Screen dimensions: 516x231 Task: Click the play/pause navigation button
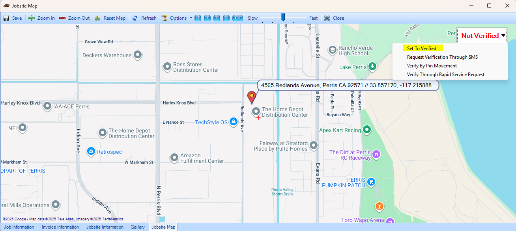pos(237,18)
